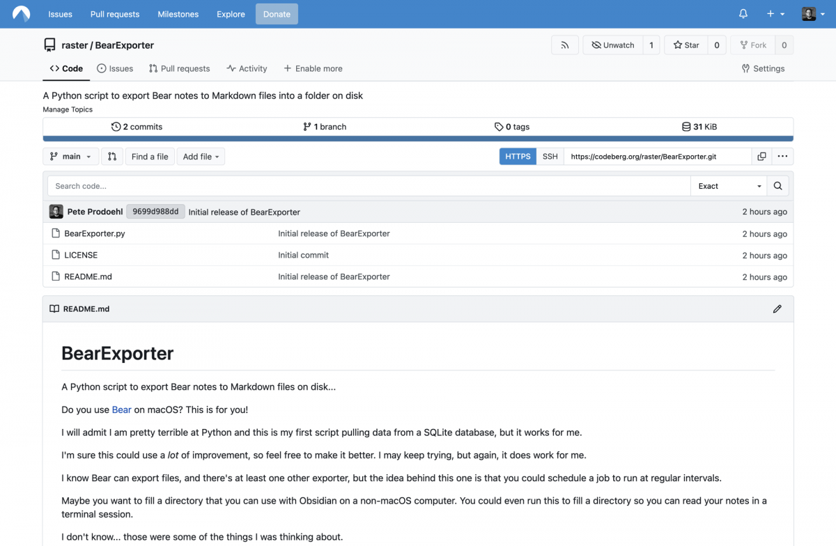Star the BearExporter repository

686,45
